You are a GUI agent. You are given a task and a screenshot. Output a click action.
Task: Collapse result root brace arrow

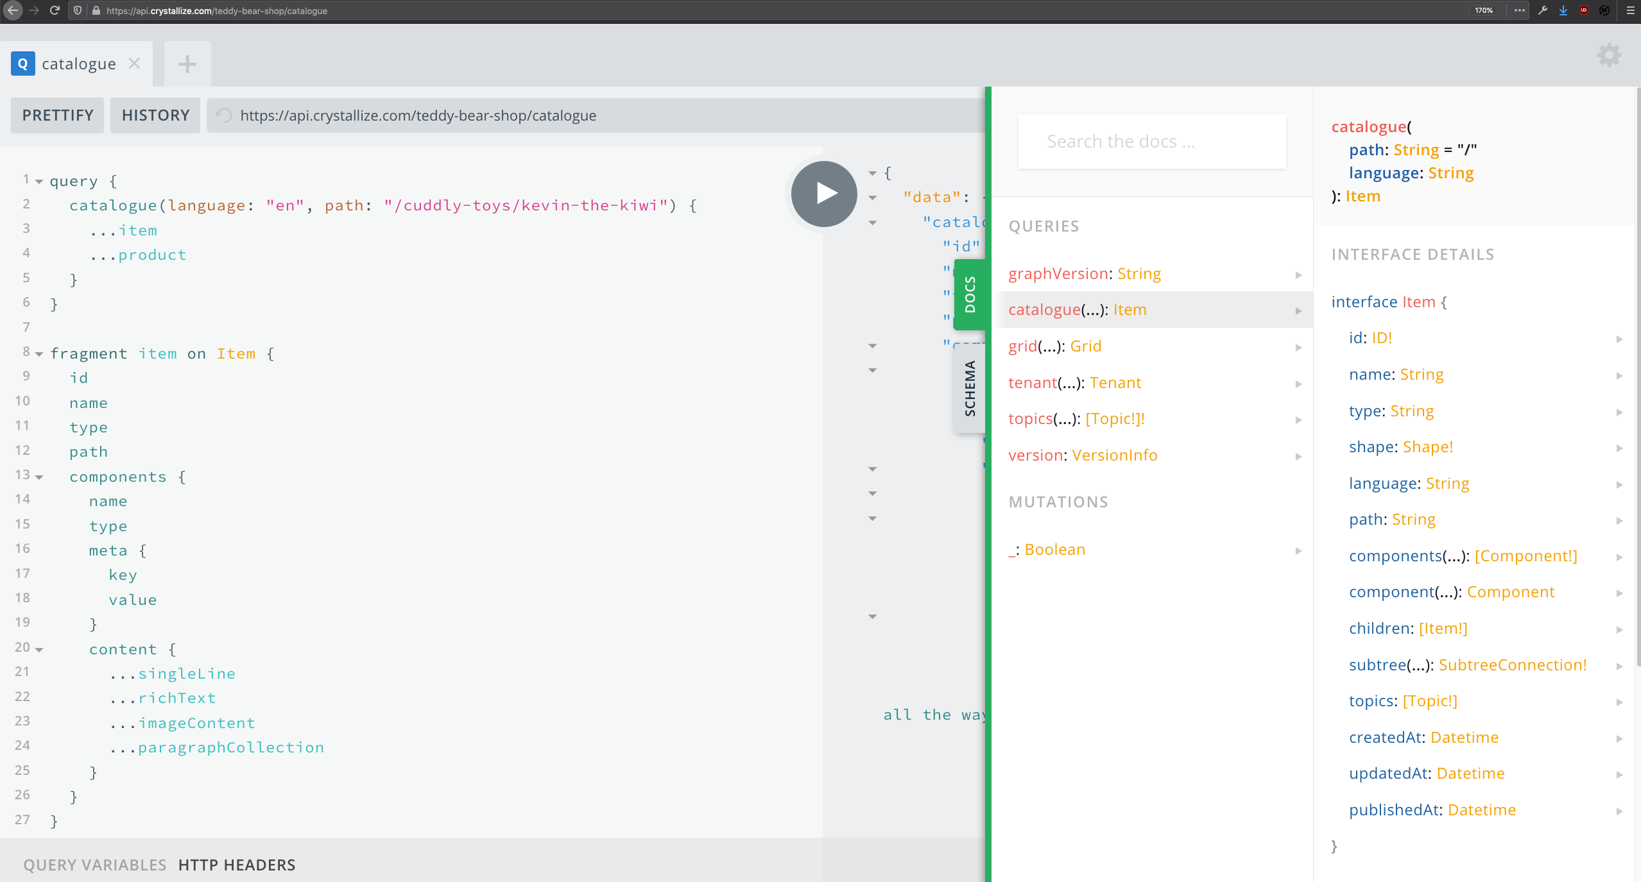pyautogui.click(x=873, y=173)
